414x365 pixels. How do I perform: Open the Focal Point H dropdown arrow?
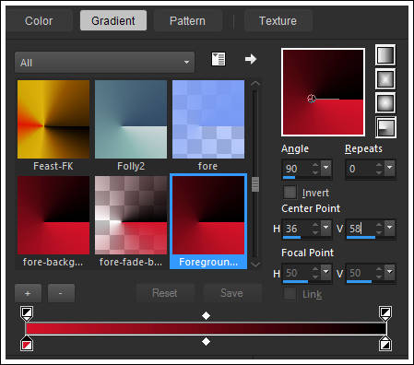[326, 272]
